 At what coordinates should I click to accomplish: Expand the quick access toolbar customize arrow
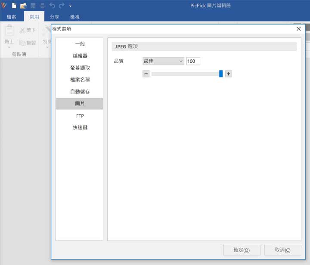[x=70, y=6]
